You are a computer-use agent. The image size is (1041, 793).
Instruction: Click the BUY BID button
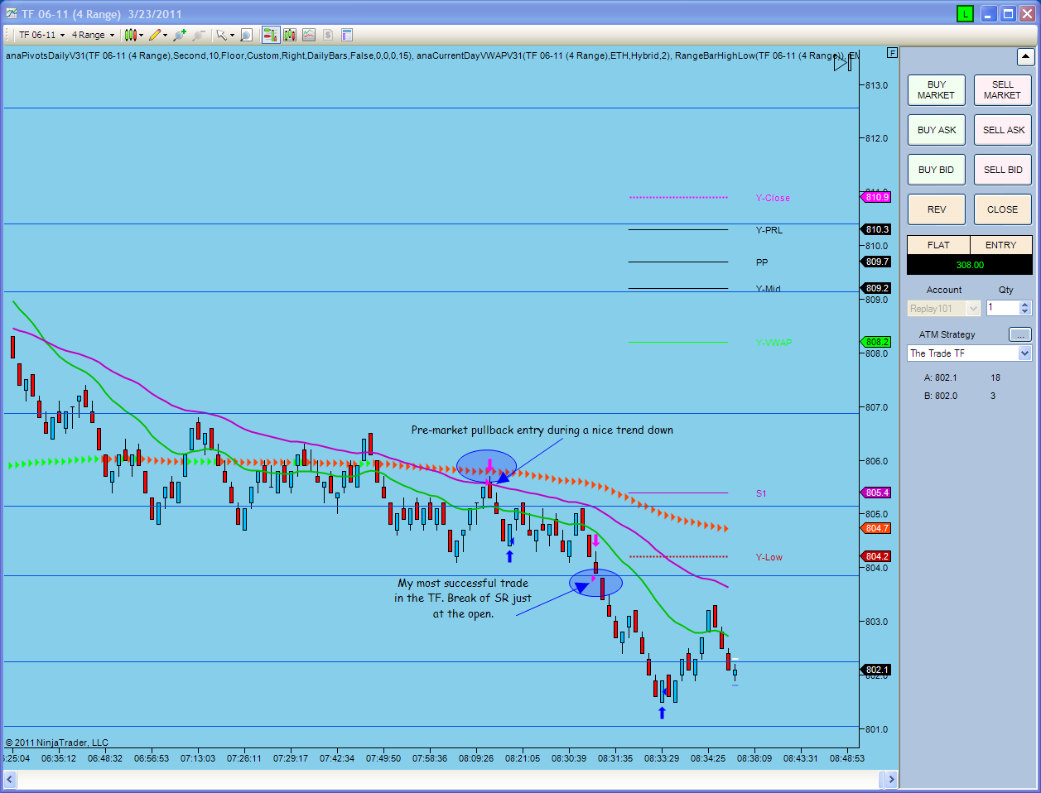[937, 170]
